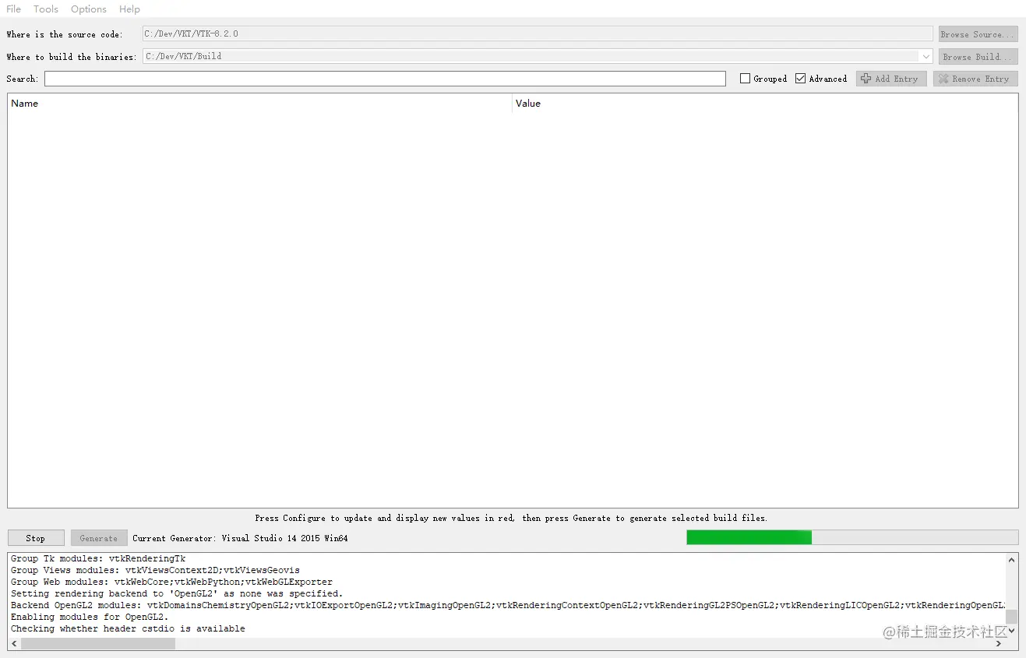The width and height of the screenshot is (1026, 658).
Task: Click the 'Press Configure to update' hint text
Action: pyautogui.click(x=511, y=518)
